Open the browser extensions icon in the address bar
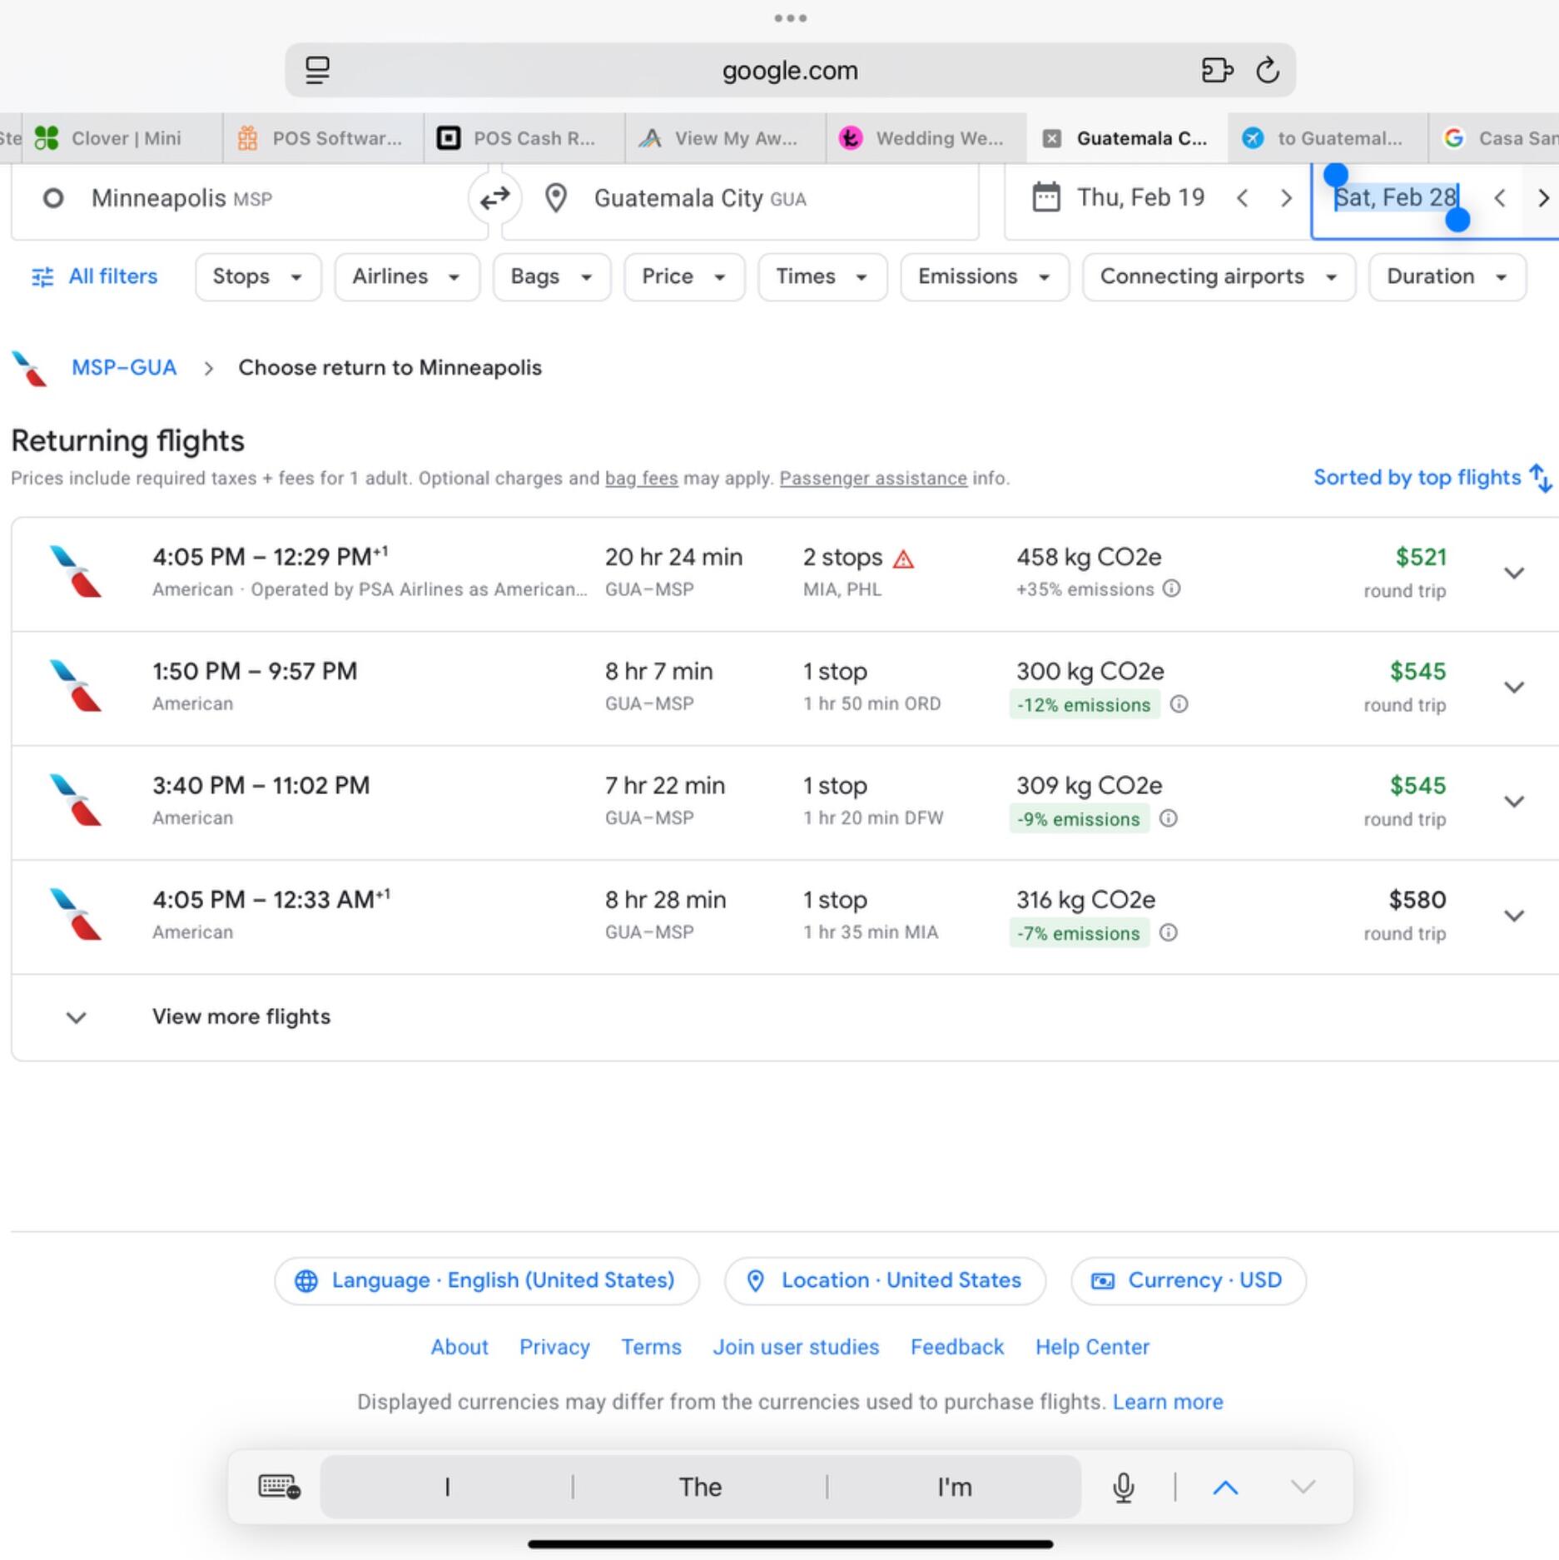This screenshot has height=1560, width=1559. [x=1217, y=70]
